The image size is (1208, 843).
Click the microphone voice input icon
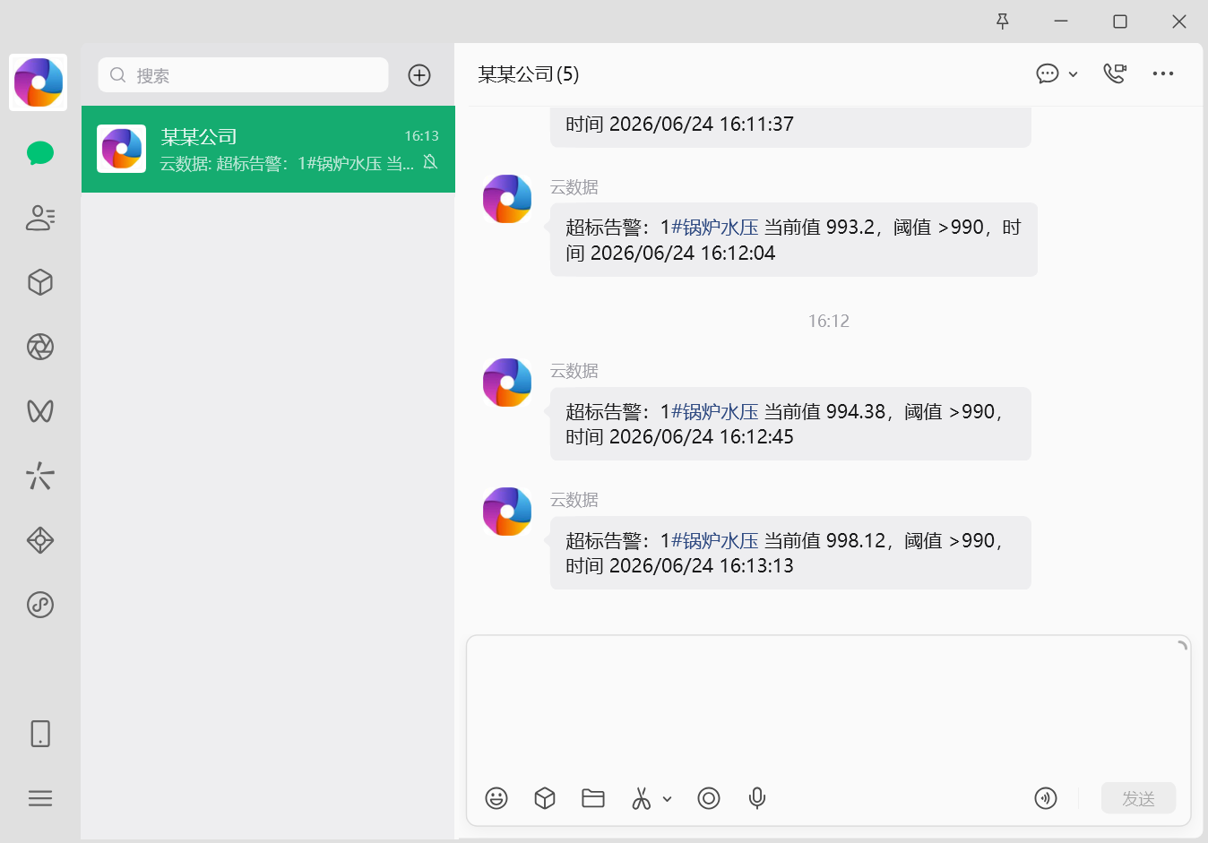point(757,798)
